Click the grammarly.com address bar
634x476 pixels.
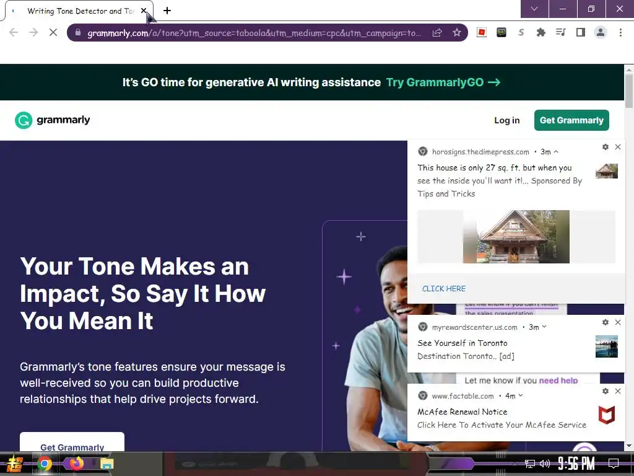coord(254,33)
